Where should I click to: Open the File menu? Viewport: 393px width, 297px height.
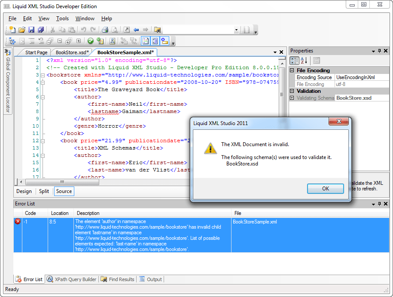pyautogui.click(x=12, y=18)
